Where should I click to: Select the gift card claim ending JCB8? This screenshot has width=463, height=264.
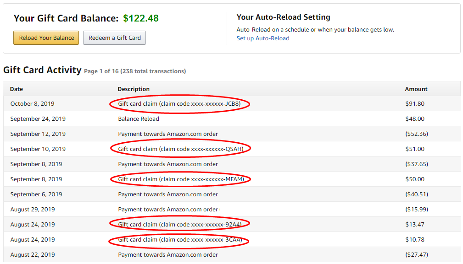coord(179,104)
